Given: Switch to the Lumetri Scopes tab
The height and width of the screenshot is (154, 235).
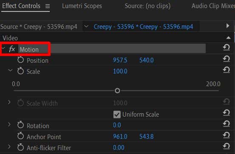Looking at the screenshot, I should 82,6.
